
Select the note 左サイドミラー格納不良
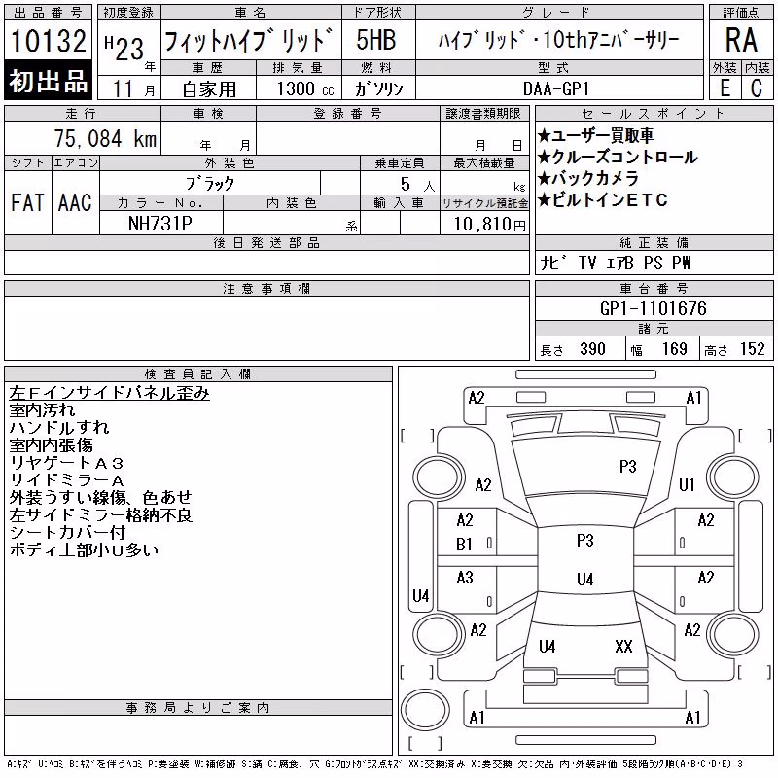pos(101,515)
